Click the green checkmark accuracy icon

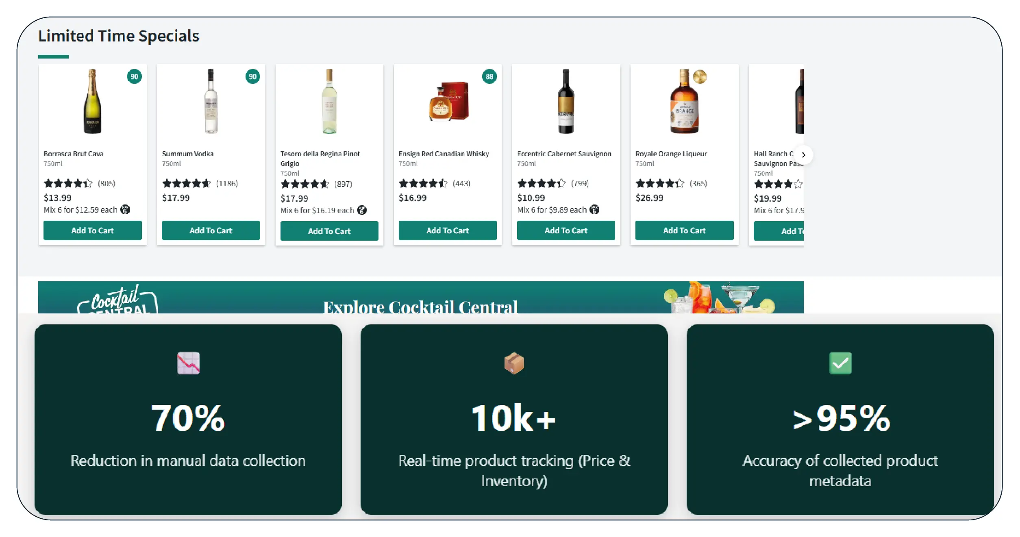tap(840, 363)
